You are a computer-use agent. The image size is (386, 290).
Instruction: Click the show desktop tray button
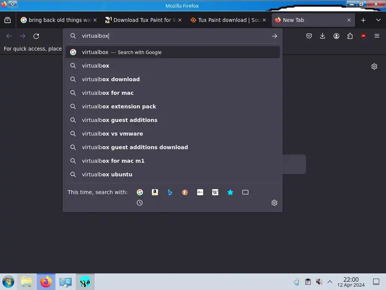[x=376, y=282]
